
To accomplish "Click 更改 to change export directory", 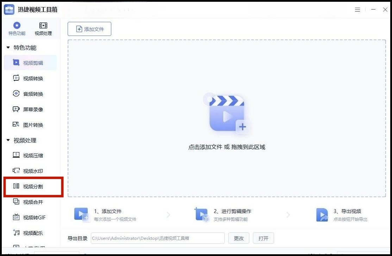I will 239,238.
